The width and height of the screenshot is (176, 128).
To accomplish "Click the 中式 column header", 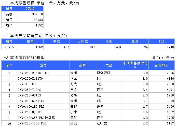I will click(x=57, y=41).
